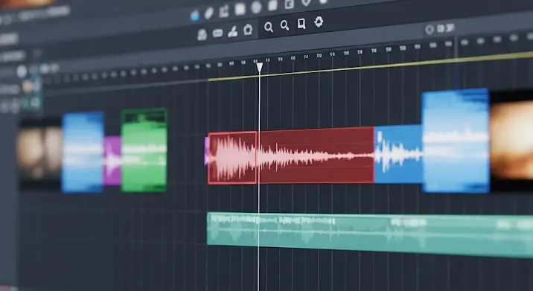Click the orange video thumbnail at far right
This screenshot has height=291, width=533.
point(511,140)
